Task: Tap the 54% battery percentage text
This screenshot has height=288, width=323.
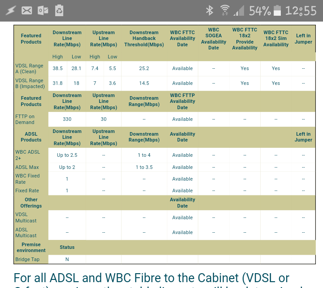Action: 260,11
